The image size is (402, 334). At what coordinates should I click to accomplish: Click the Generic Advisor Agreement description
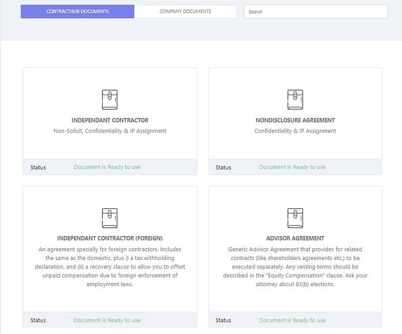(x=295, y=267)
